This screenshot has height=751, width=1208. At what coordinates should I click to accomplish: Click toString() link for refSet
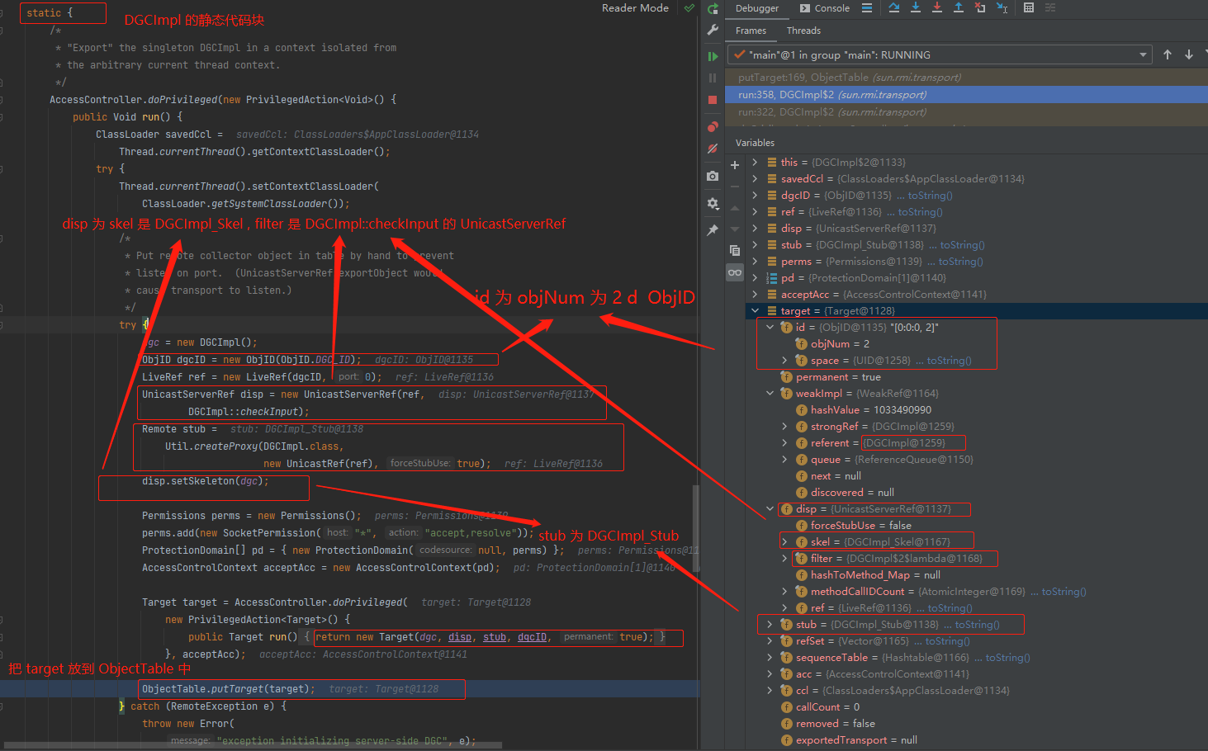coord(947,641)
